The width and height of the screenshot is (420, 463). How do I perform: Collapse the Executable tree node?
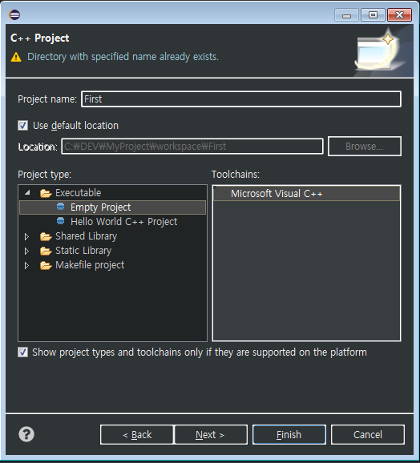pyautogui.click(x=27, y=193)
